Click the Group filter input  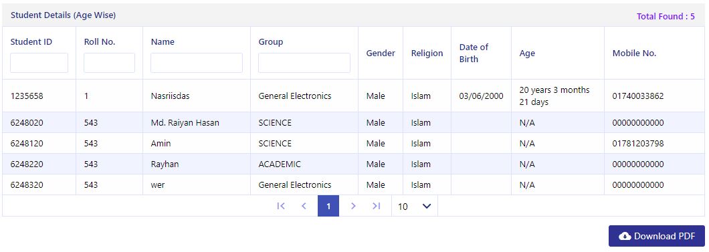coord(304,63)
